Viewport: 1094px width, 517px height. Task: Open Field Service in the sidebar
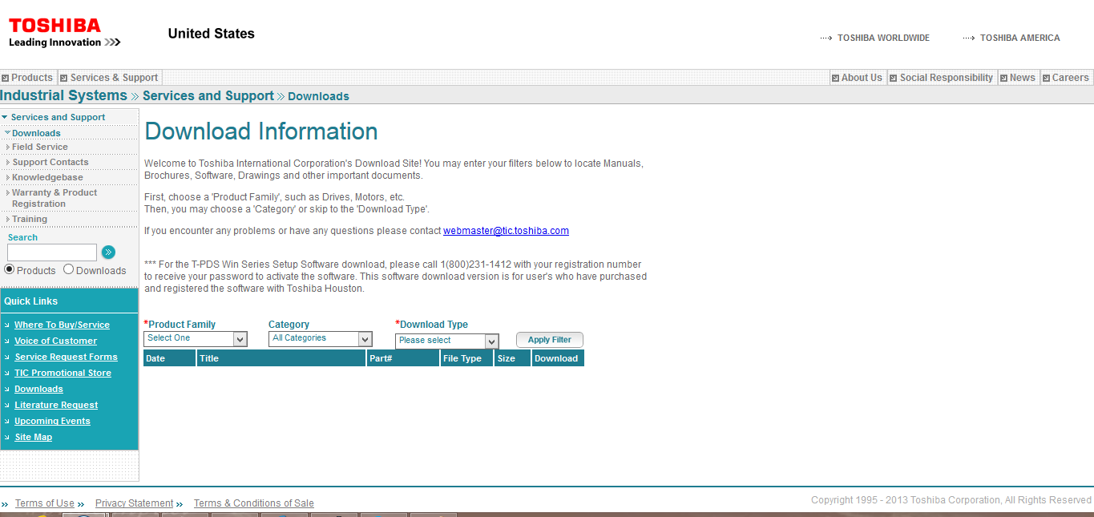point(39,147)
